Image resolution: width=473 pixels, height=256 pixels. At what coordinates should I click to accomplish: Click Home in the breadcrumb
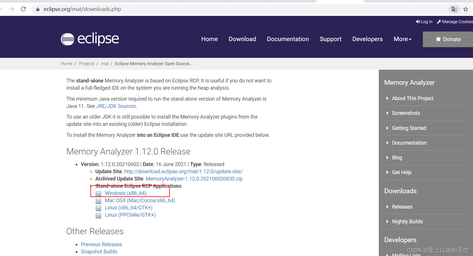click(66, 64)
